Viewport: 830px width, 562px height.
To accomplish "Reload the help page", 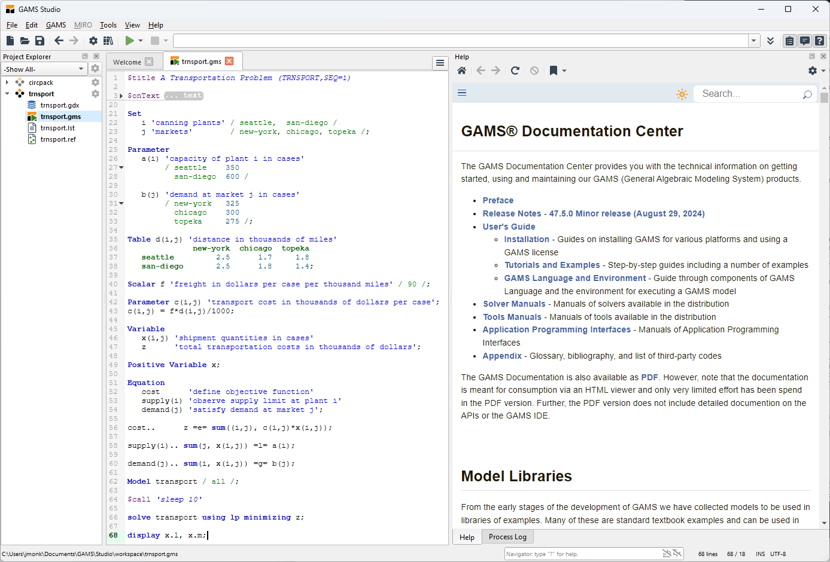I will point(515,71).
